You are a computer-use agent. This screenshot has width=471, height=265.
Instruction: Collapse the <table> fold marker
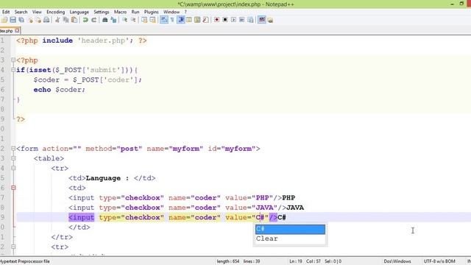(x=13, y=158)
